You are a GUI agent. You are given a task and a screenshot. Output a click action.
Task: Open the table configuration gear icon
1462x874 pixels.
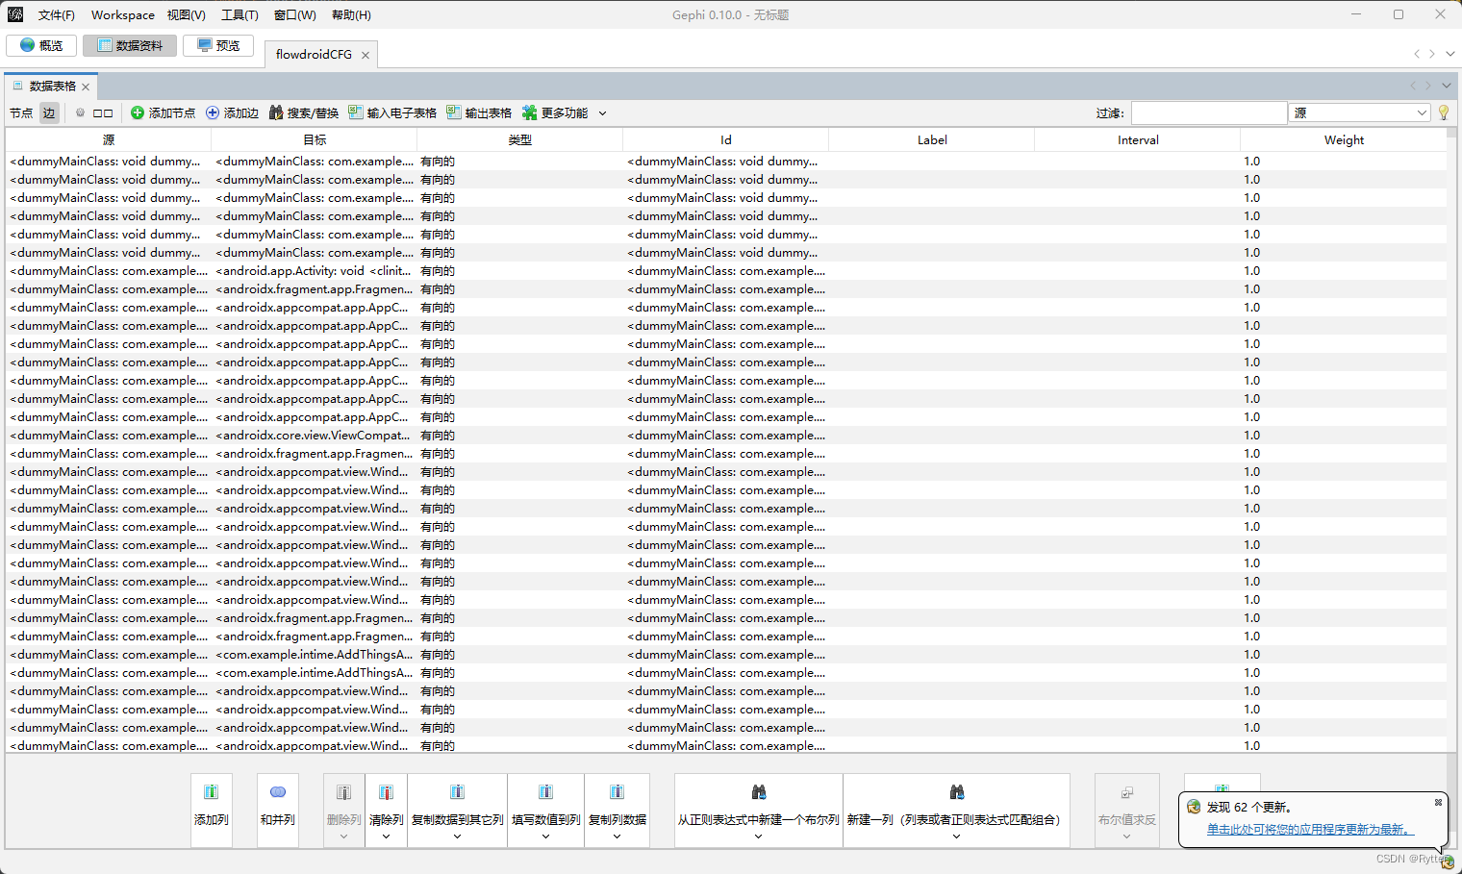tap(80, 113)
